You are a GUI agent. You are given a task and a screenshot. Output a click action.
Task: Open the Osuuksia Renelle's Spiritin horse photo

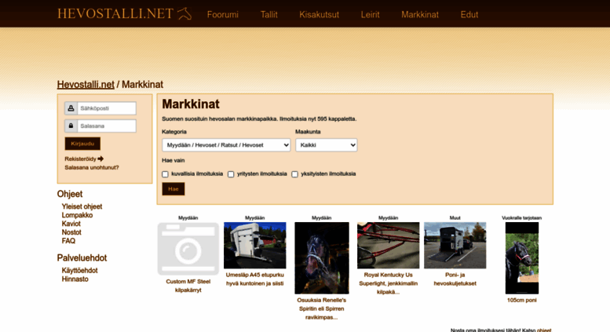(322, 257)
